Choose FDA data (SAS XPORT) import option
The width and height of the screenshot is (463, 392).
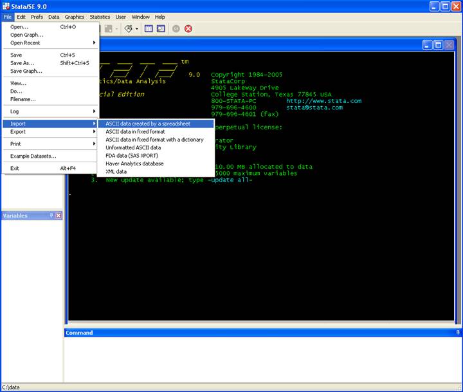(132, 156)
